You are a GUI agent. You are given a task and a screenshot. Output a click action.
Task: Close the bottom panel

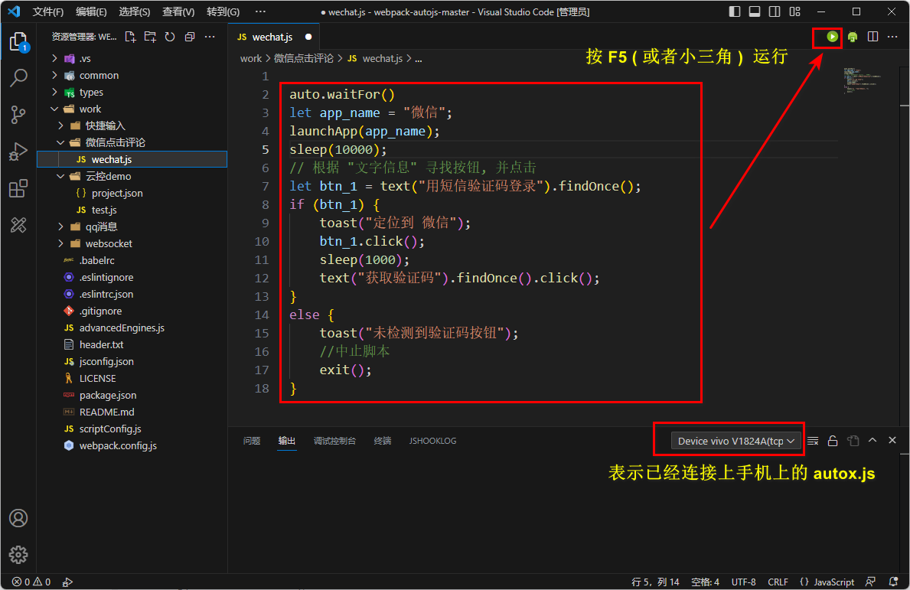pos(892,441)
